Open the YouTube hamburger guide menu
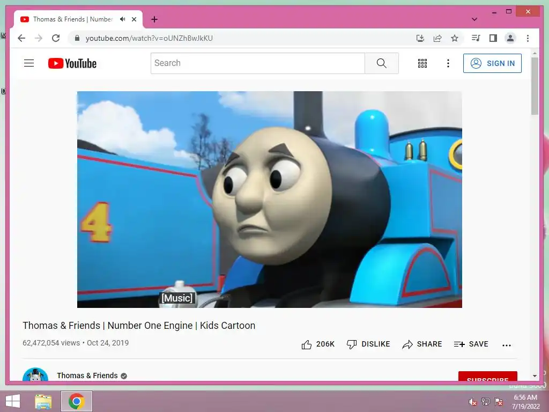Viewport: 549px width, 412px height. tap(29, 63)
